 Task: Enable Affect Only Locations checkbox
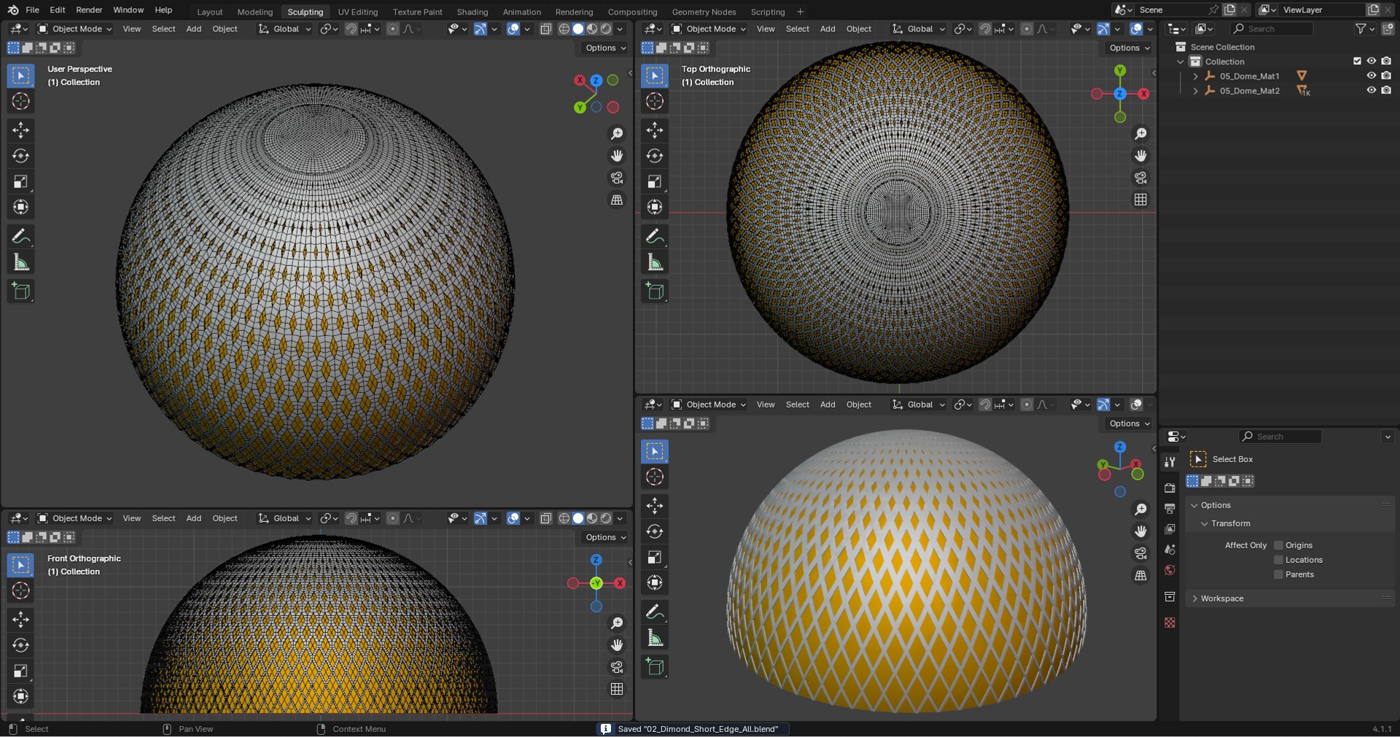click(1278, 560)
